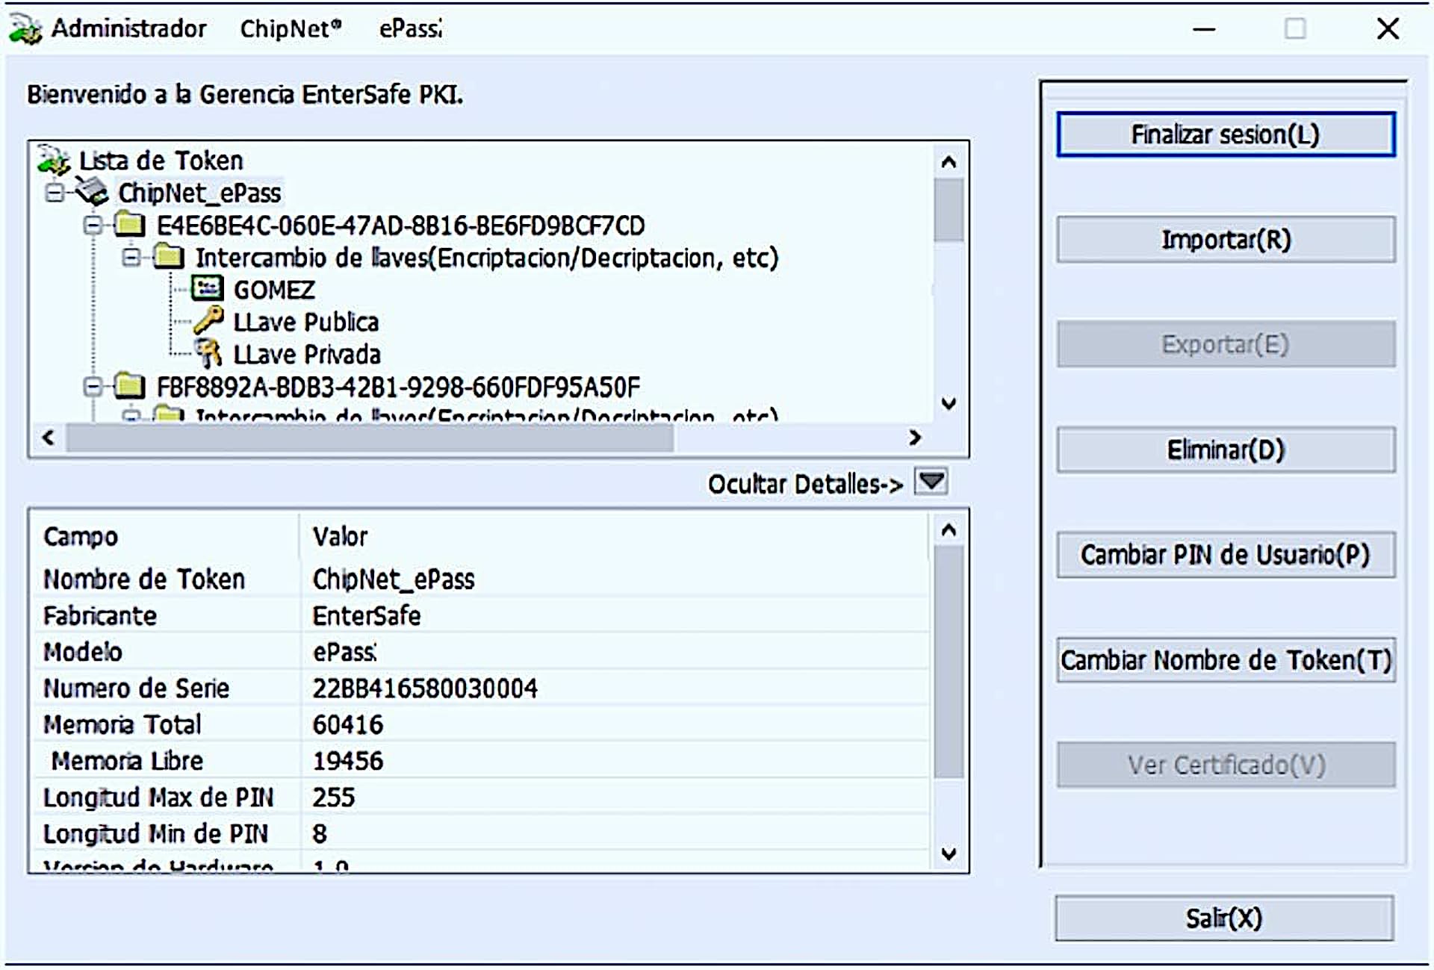Click the Importar(R) button

(x=1226, y=240)
